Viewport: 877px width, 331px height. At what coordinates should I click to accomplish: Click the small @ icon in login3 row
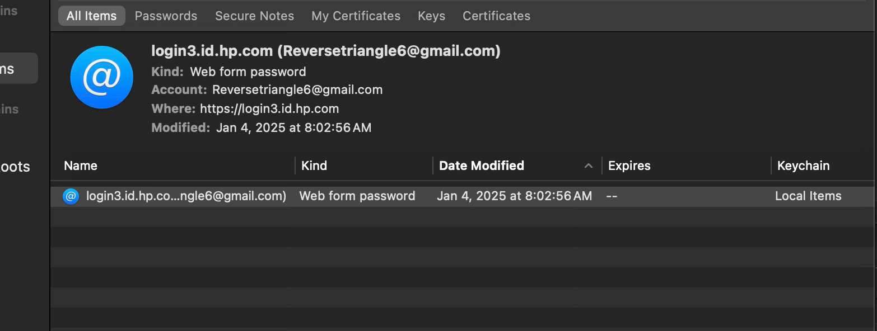tap(71, 196)
